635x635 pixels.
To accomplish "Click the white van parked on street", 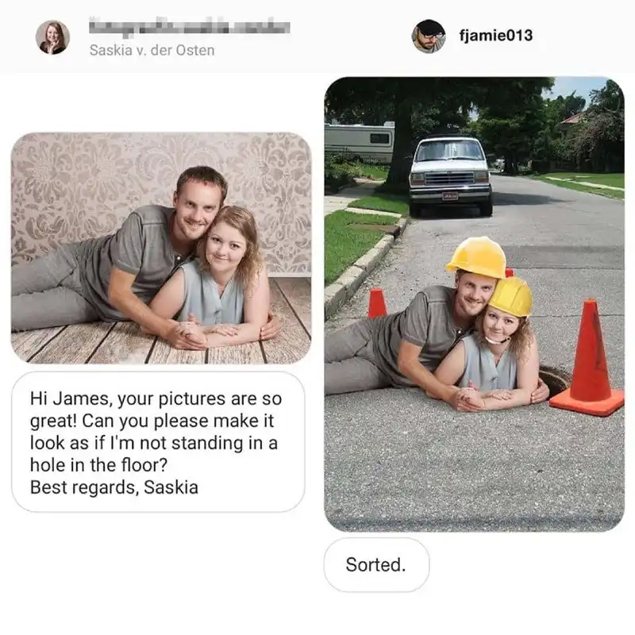I will point(450,175).
